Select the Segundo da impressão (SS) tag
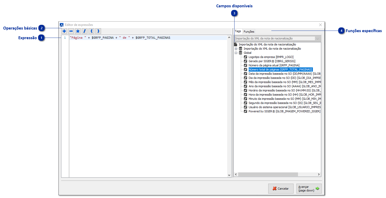The image size is (386, 198). click(284, 103)
